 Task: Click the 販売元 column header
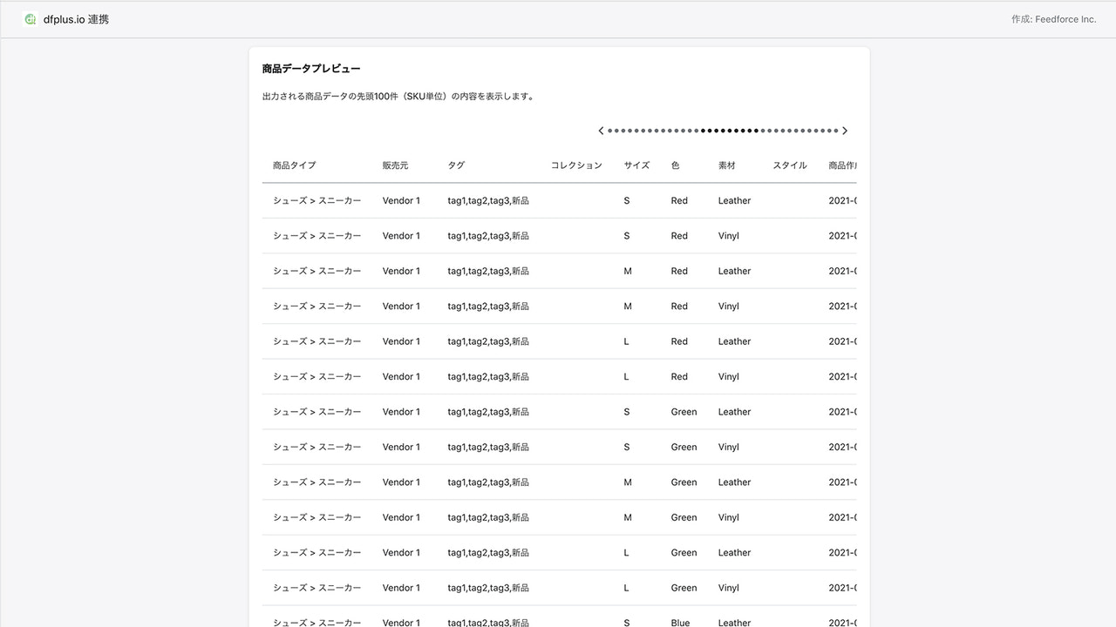click(x=395, y=165)
